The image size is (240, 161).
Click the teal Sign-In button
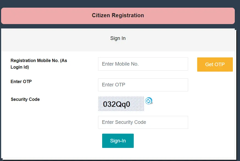[118, 141]
